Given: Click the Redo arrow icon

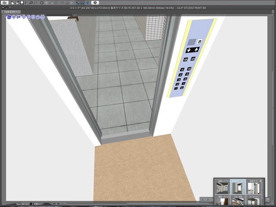Looking at the screenshot, I should click(35, 3).
